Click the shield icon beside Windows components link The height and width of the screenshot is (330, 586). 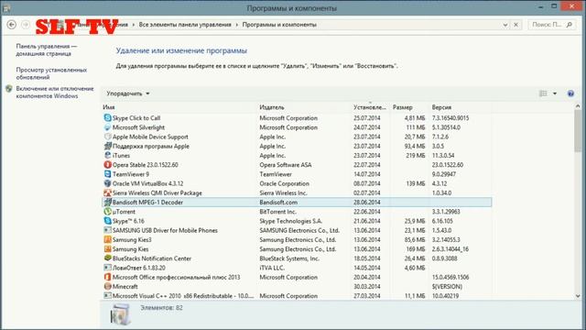(x=9, y=89)
